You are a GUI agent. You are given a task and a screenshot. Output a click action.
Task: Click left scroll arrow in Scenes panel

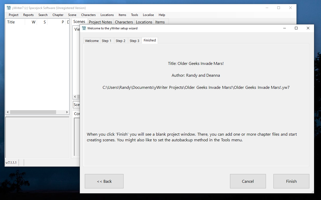(x=75, y=97)
